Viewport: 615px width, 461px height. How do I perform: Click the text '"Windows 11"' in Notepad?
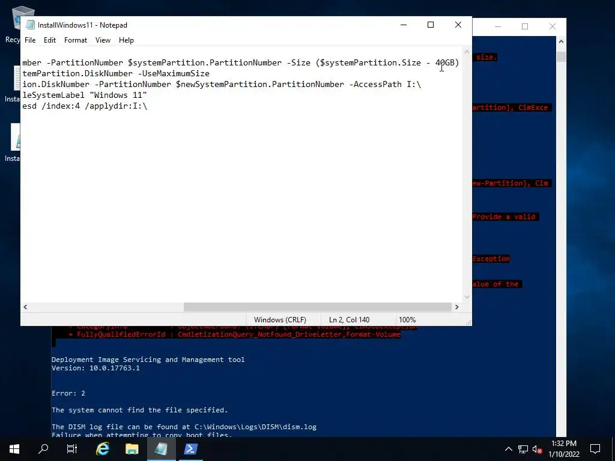pos(118,95)
